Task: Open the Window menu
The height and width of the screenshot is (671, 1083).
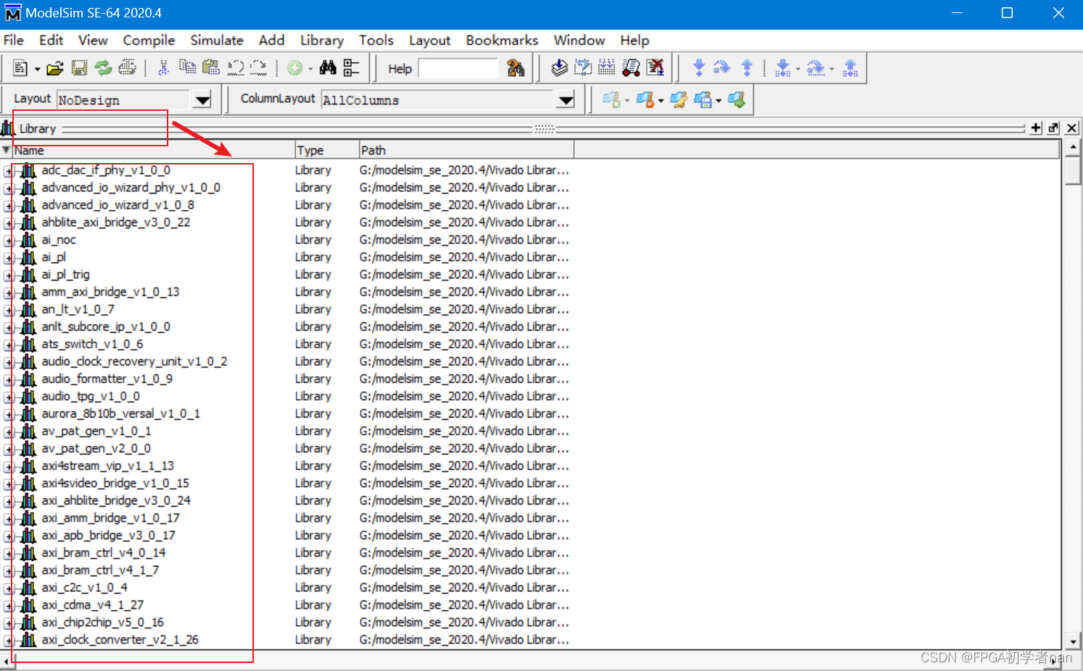Action: pyautogui.click(x=579, y=41)
